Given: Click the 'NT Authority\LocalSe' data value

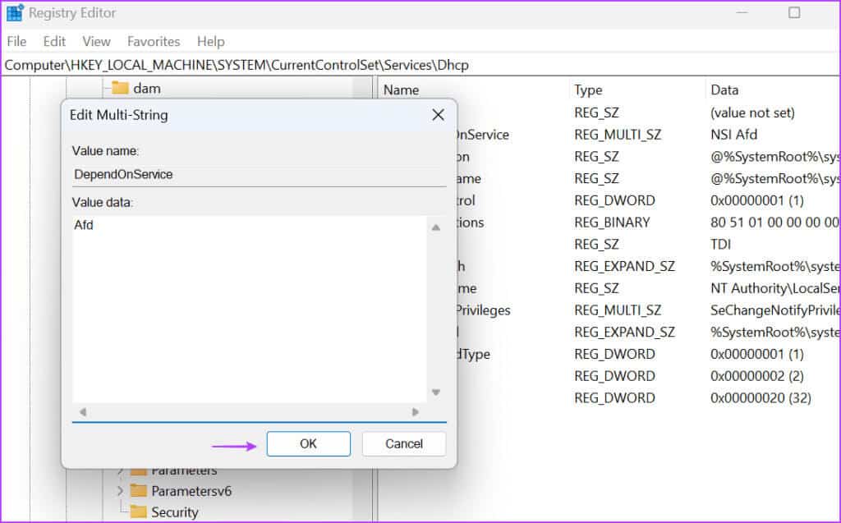Looking at the screenshot, I should point(774,288).
